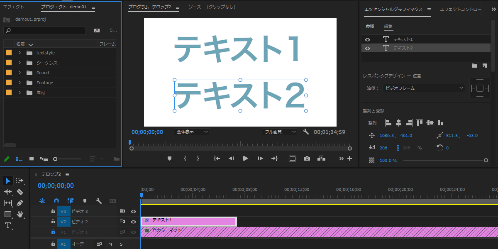
Task: Expand the Sound bin
Action: coord(20,73)
